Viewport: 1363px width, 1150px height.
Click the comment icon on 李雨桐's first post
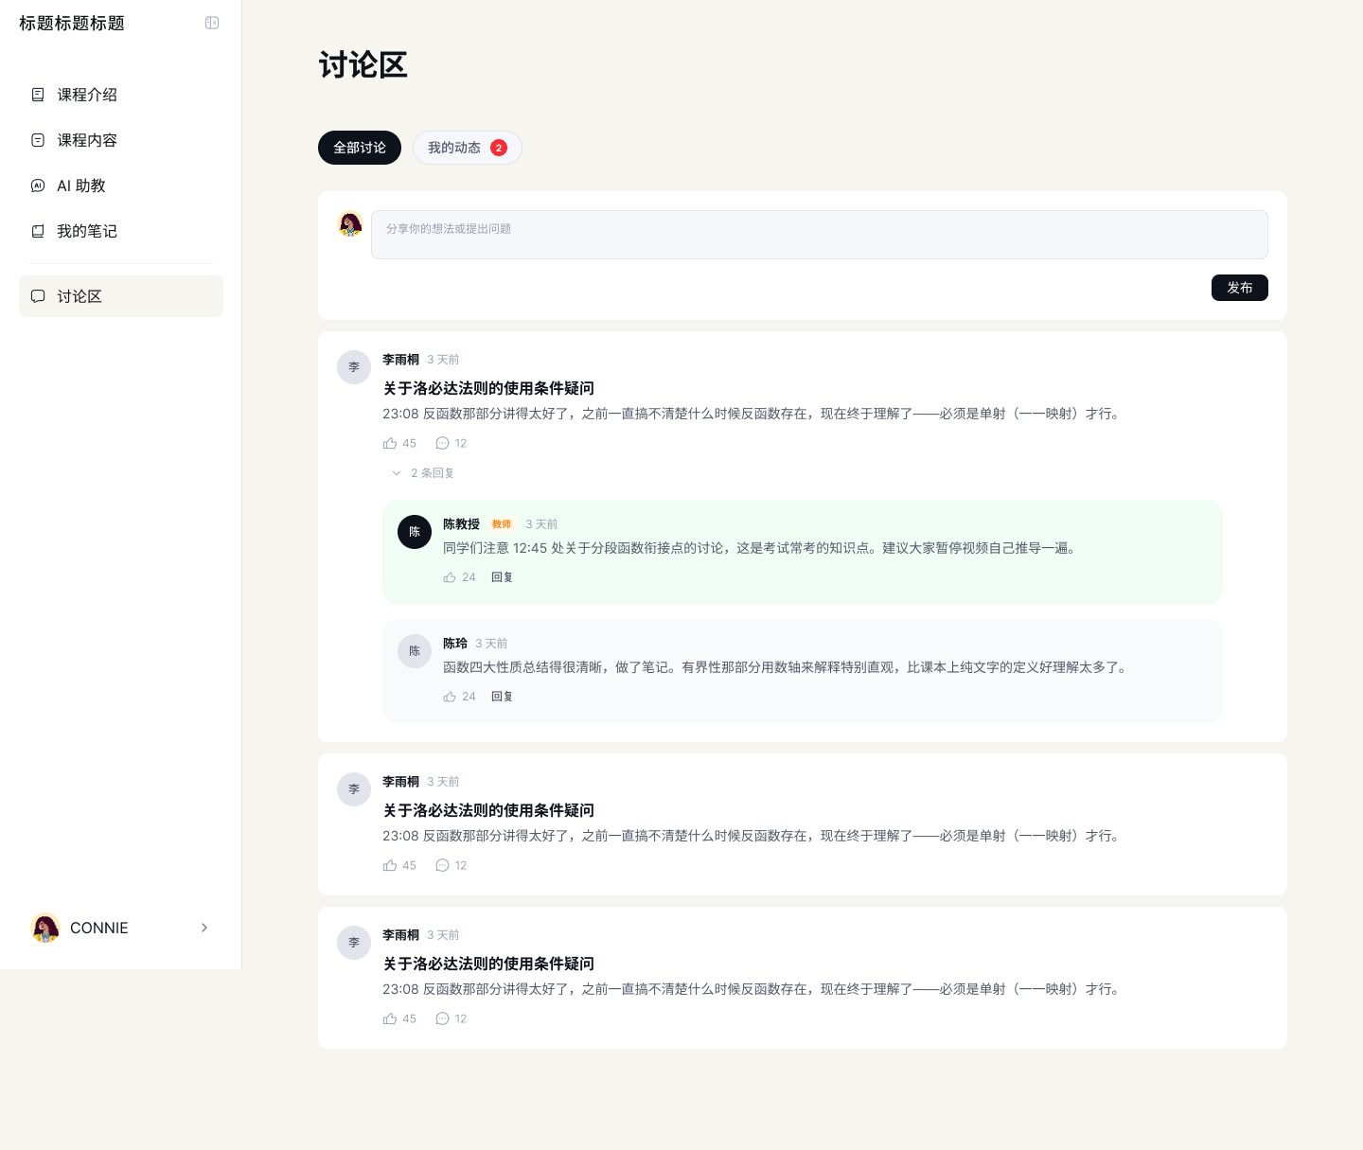pyautogui.click(x=443, y=443)
